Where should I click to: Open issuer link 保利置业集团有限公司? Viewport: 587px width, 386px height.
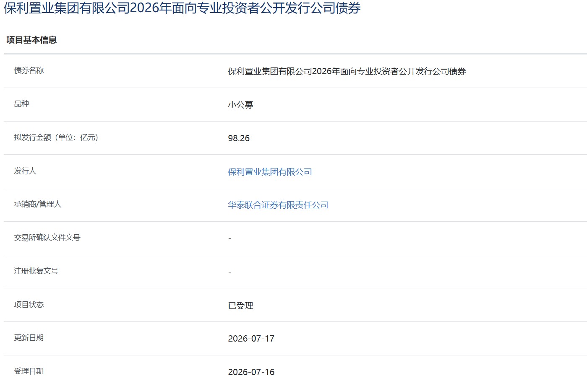click(270, 172)
